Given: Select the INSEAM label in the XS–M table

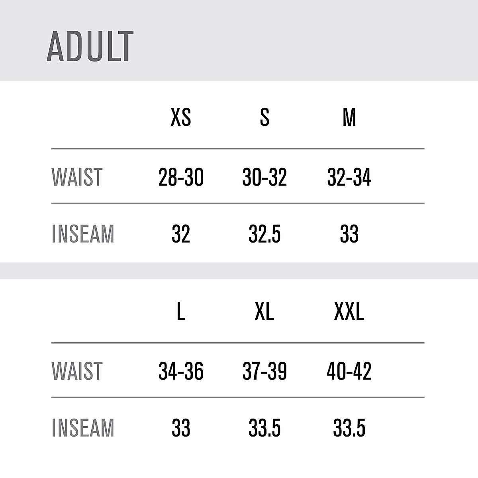Looking at the screenshot, I should pyautogui.click(x=83, y=234).
